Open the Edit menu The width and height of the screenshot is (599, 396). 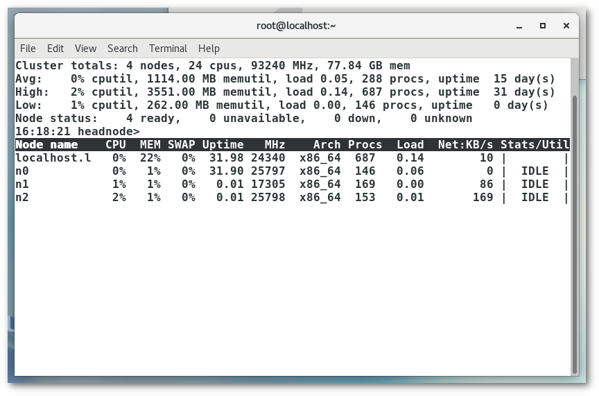[x=55, y=49]
